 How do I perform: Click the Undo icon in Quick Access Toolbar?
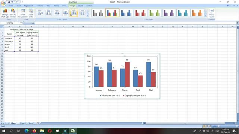click(x=12, y=2)
